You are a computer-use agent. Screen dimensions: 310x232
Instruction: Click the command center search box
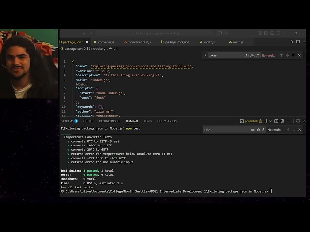(155, 33)
